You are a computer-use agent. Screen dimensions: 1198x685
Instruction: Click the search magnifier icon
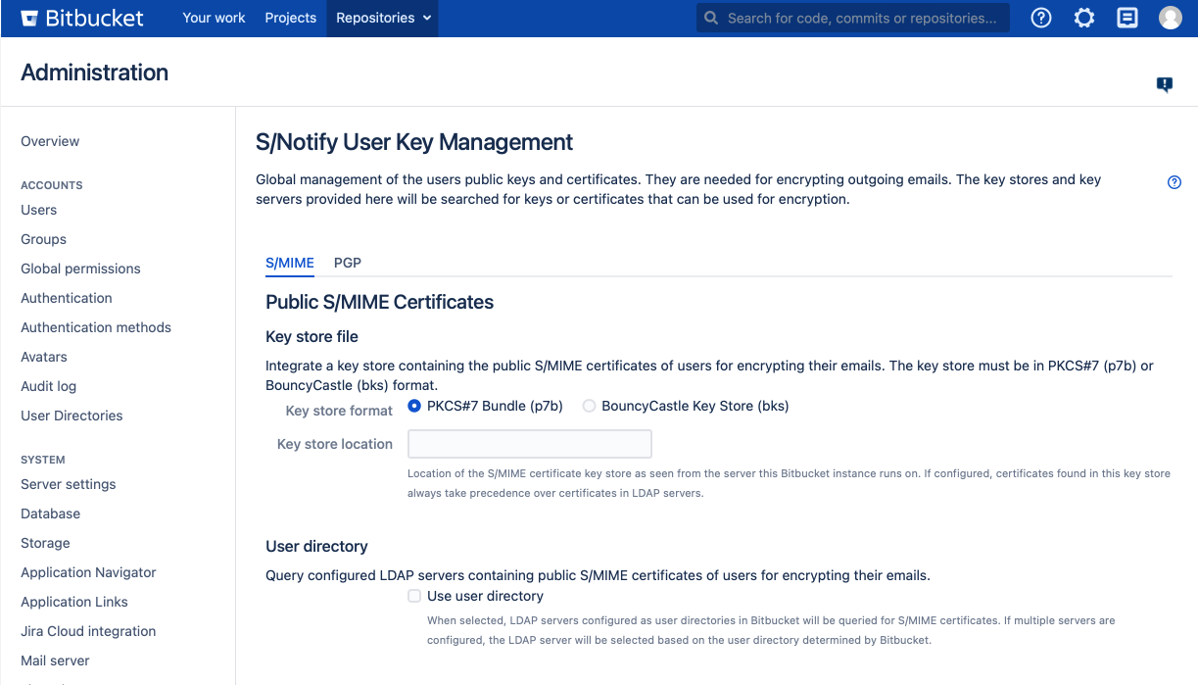pos(712,19)
